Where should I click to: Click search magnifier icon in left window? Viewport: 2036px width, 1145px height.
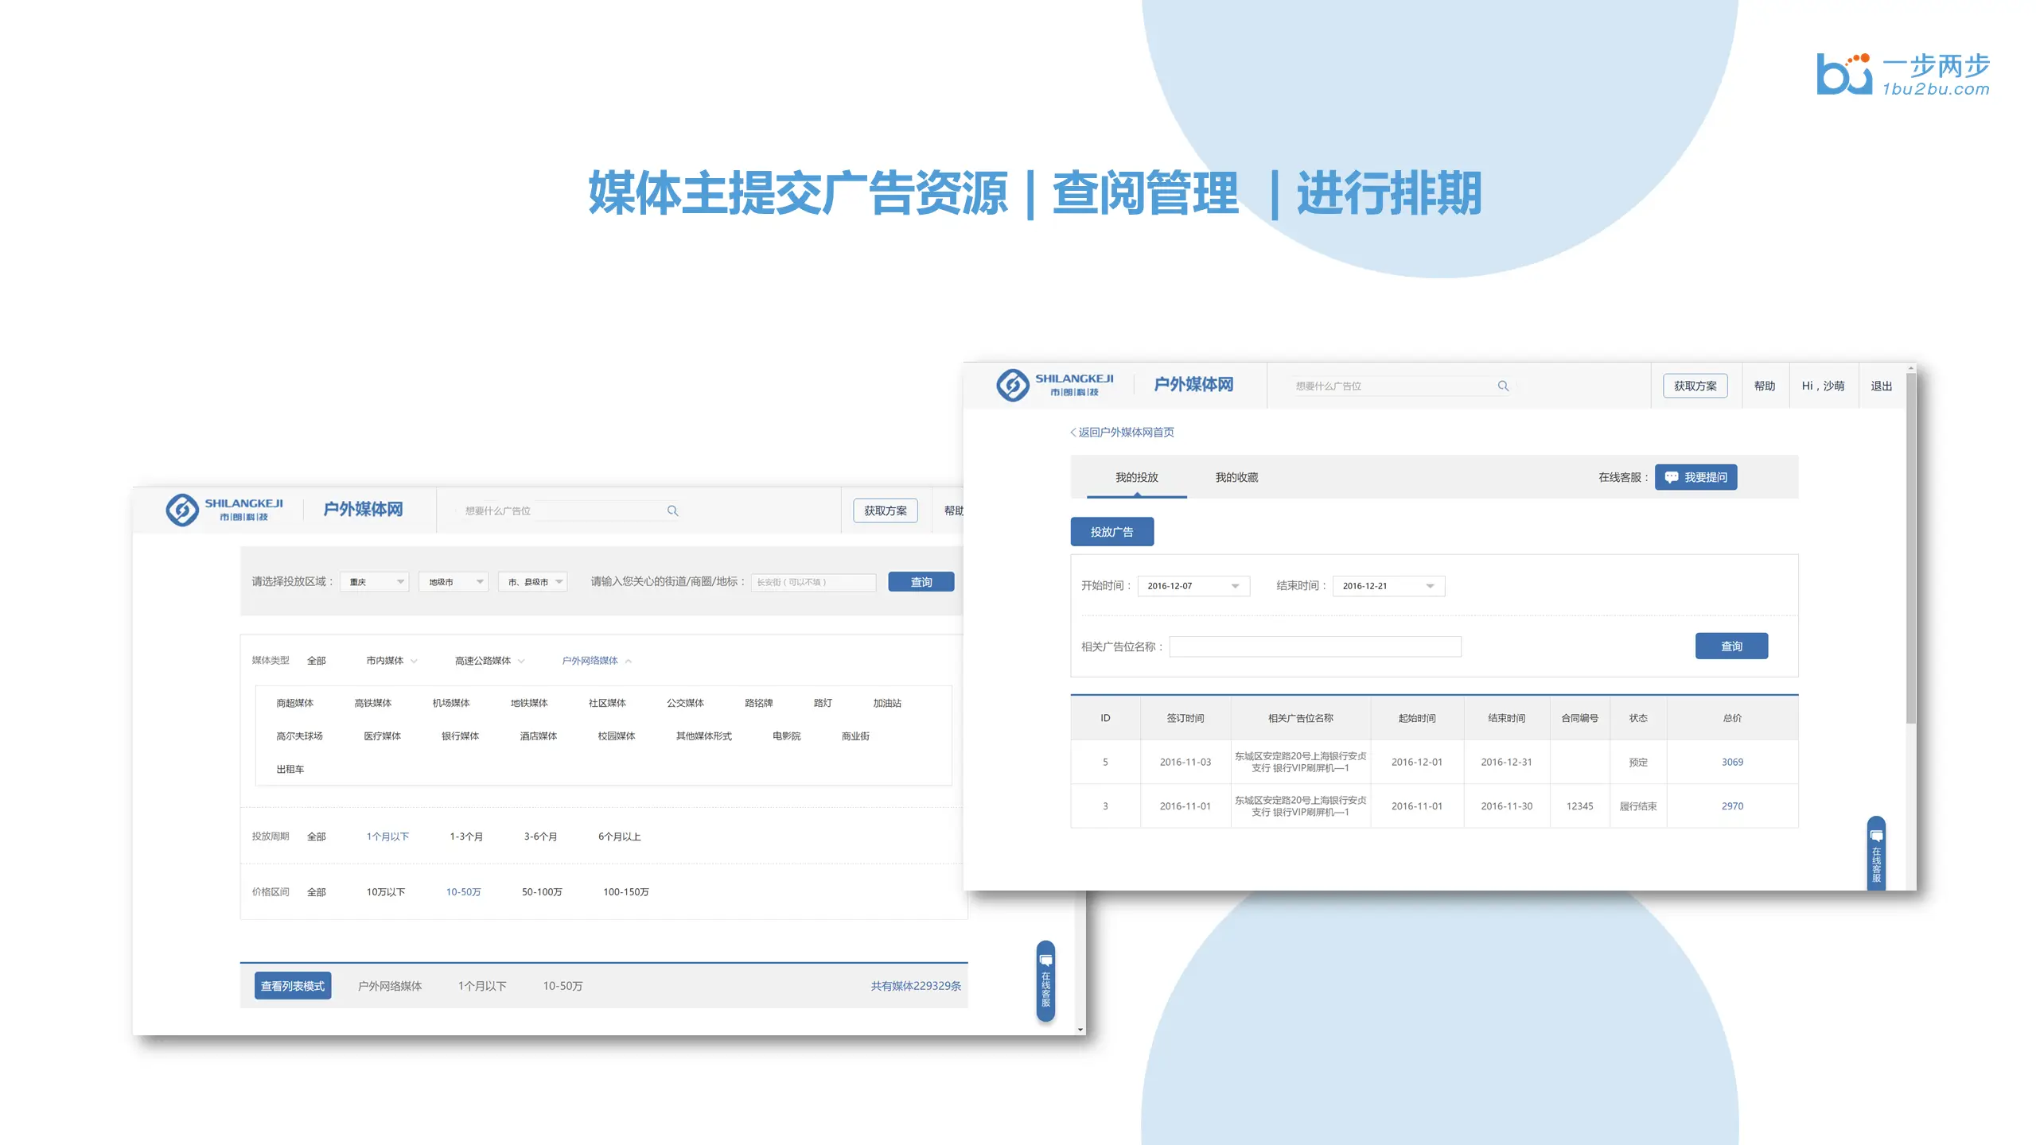672,510
